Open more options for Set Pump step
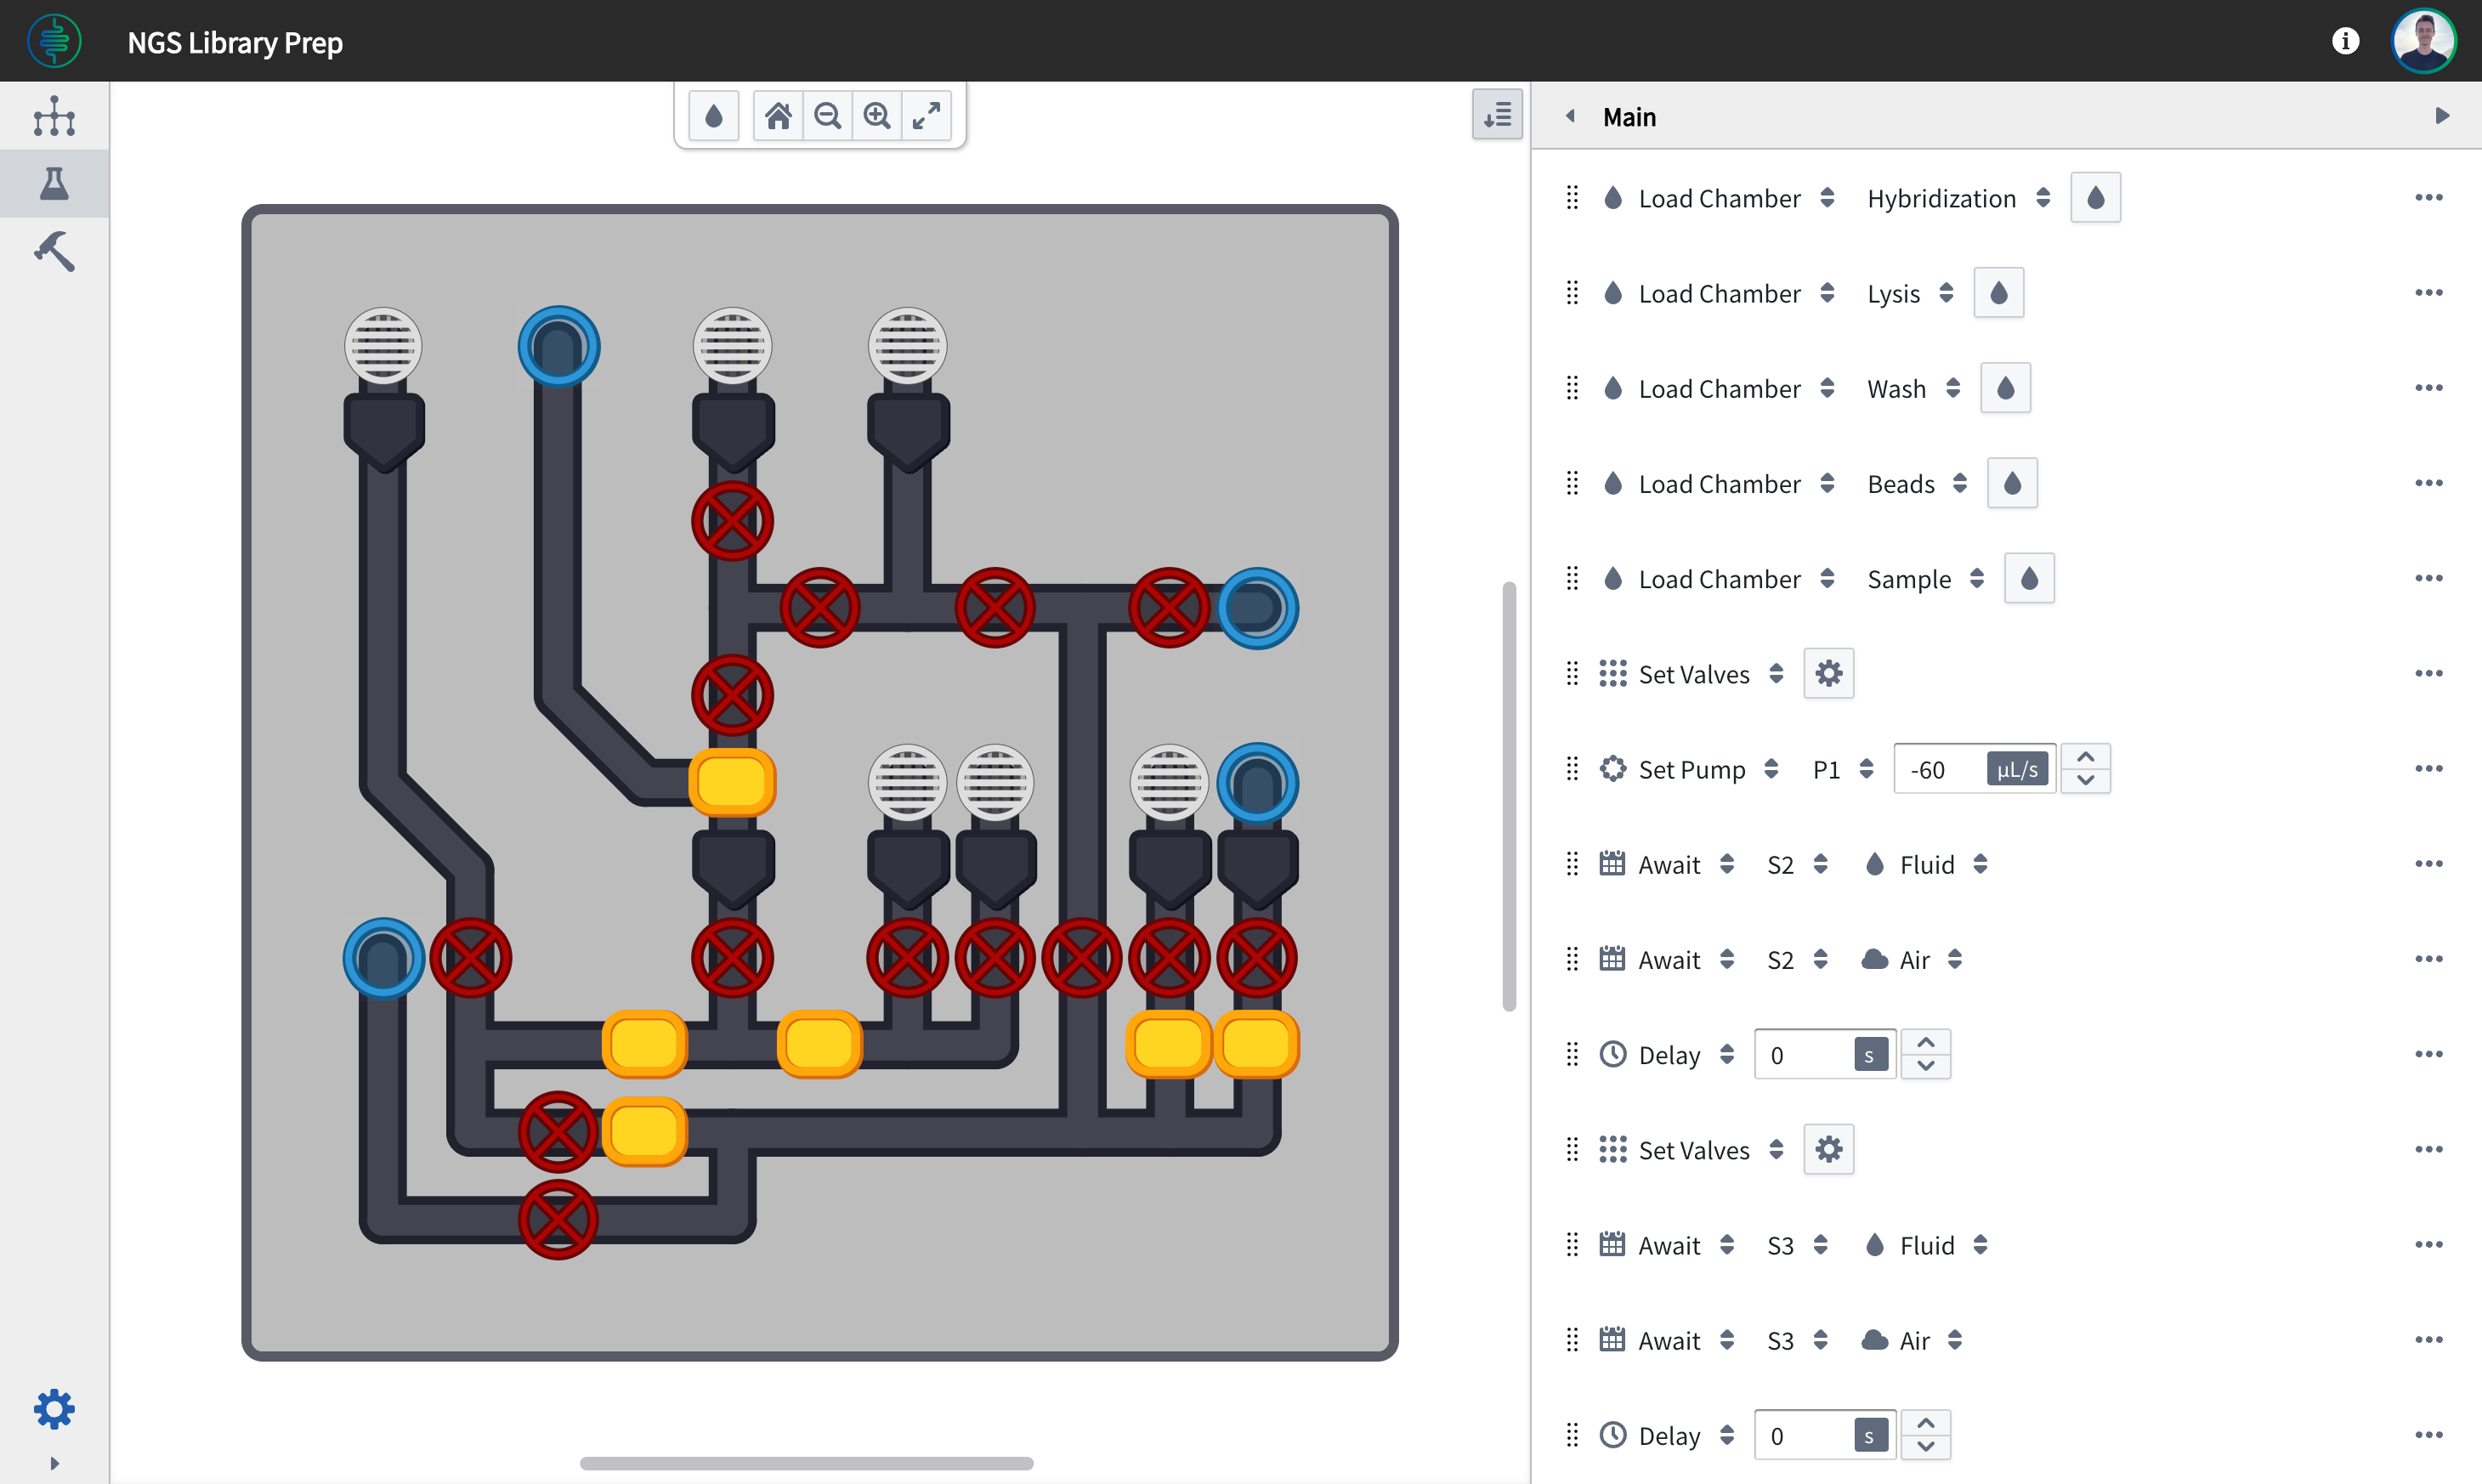The width and height of the screenshot is (2482, 1484). (x=2428, y=769)
